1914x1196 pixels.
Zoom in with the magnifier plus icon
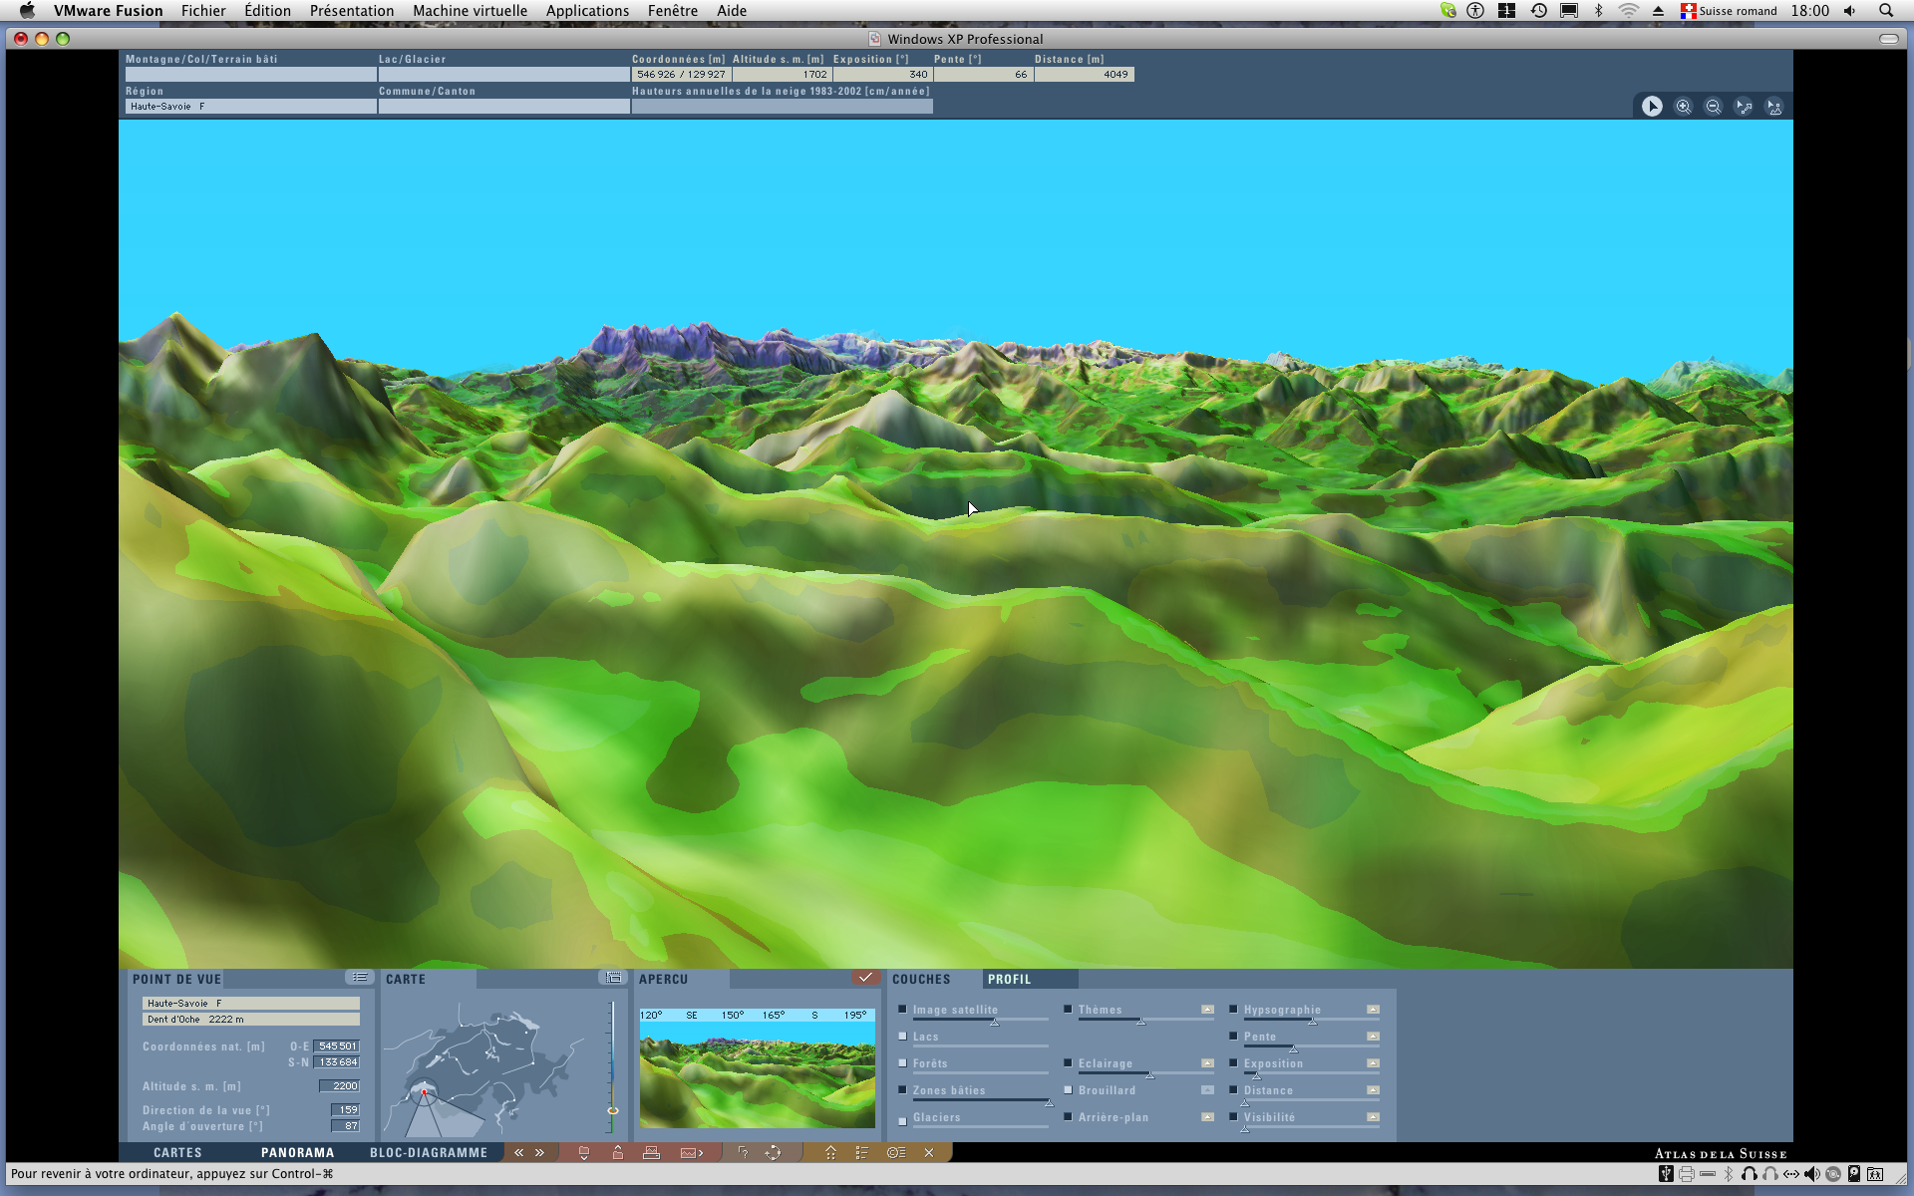(1683, 107)
